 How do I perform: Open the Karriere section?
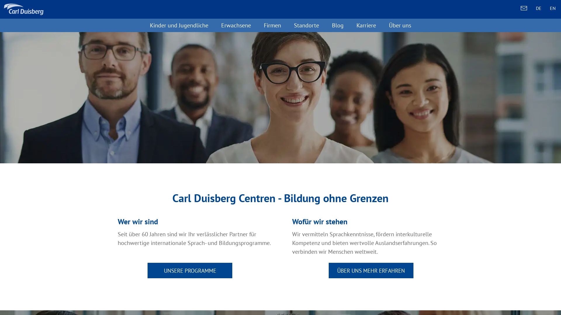[x=366, y=25]
